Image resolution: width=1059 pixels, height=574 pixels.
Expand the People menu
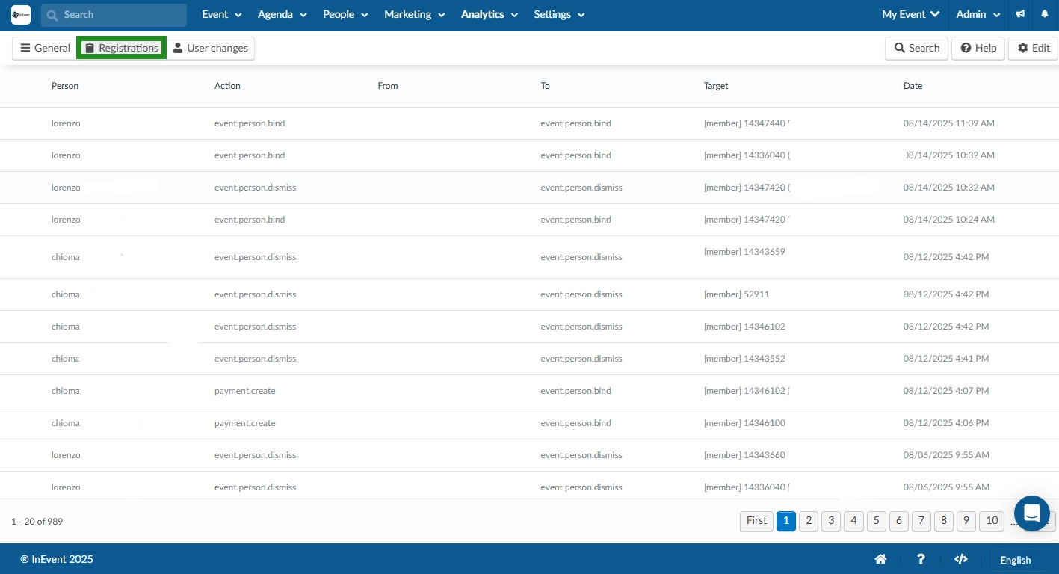(346, 14)
